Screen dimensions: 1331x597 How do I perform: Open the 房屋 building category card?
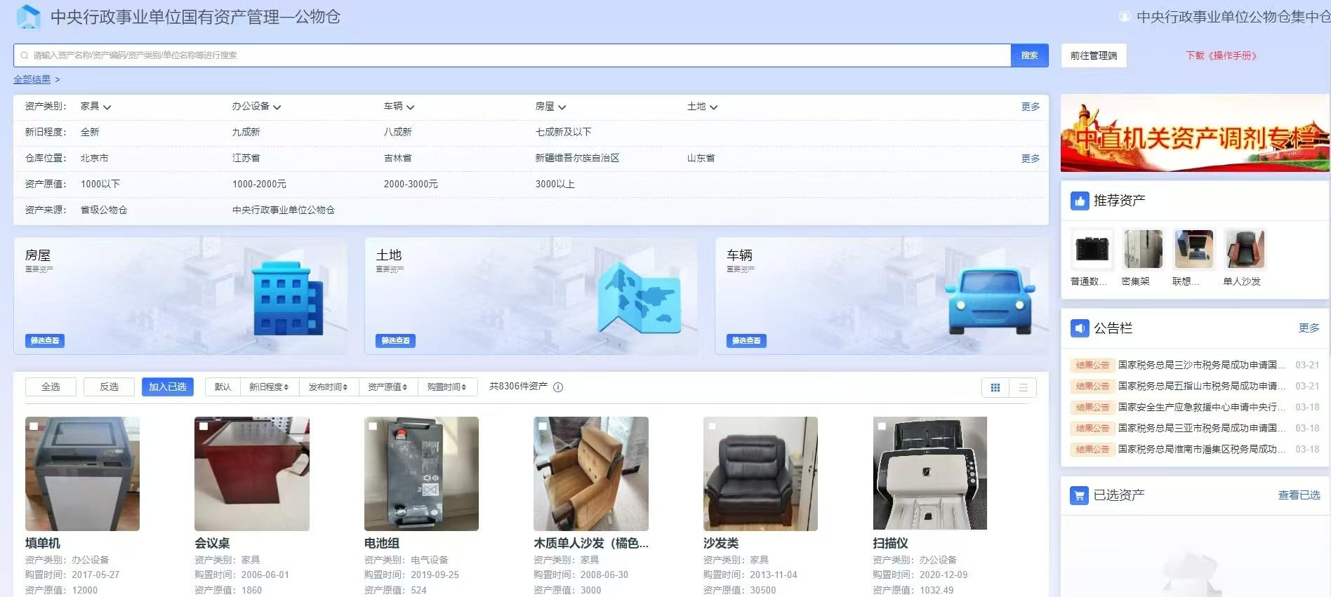pyautogui.click(x=180, y=295)
